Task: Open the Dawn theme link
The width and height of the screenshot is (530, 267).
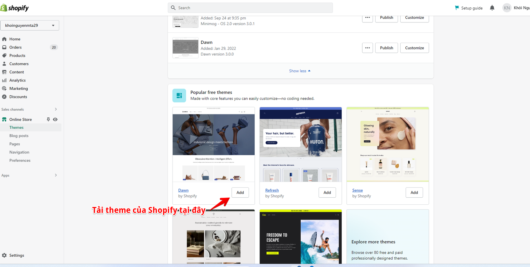Action: [x=183, y=190]
